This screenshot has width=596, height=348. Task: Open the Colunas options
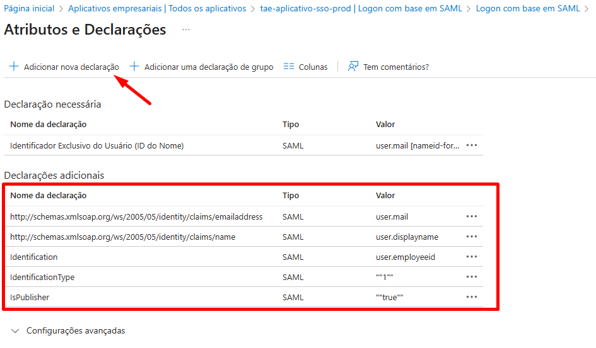[x=306, y=67]
